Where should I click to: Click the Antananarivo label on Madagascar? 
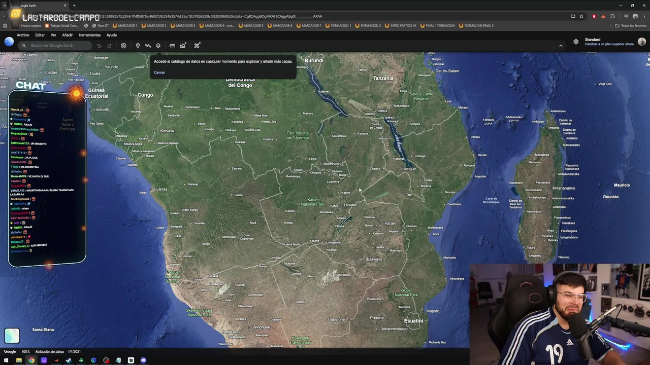pyautogui.click(x=564, y=188)
